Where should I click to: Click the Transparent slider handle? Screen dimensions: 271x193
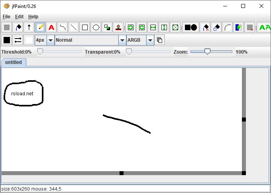129,52
